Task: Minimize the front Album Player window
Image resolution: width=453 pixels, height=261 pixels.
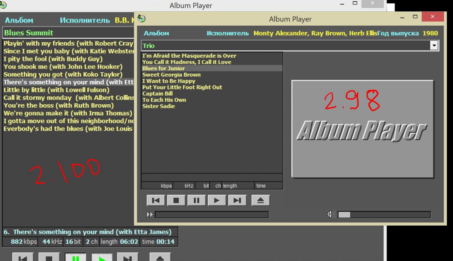Action: [402, 17]
